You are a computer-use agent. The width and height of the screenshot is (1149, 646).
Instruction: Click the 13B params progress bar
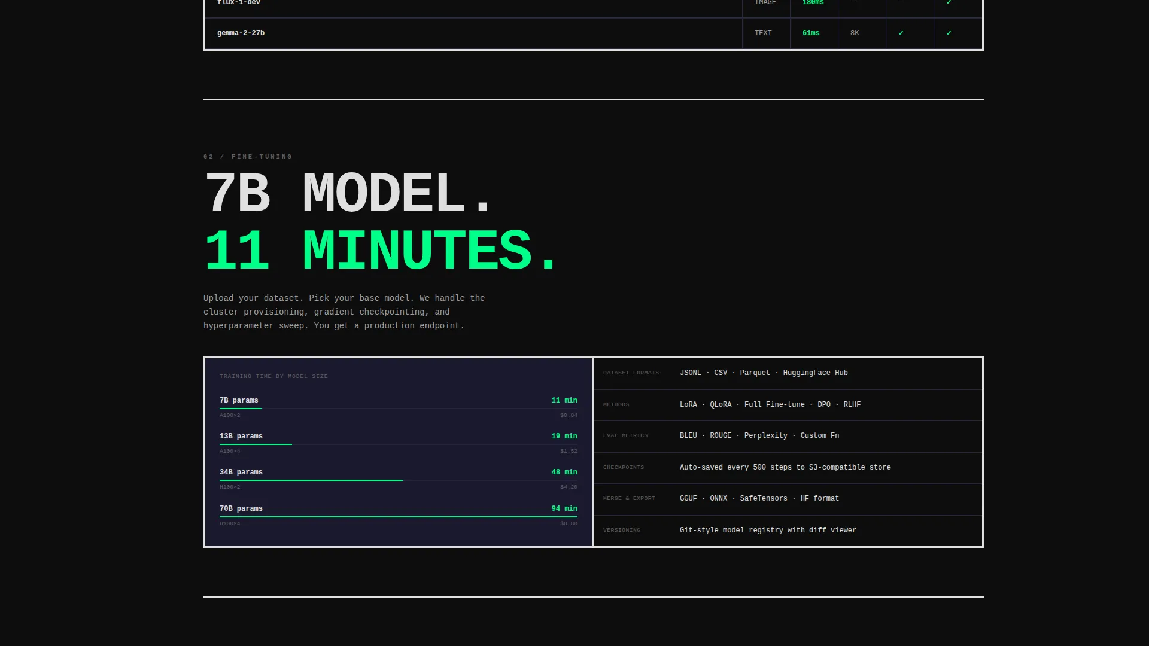[x=399, y=444]
